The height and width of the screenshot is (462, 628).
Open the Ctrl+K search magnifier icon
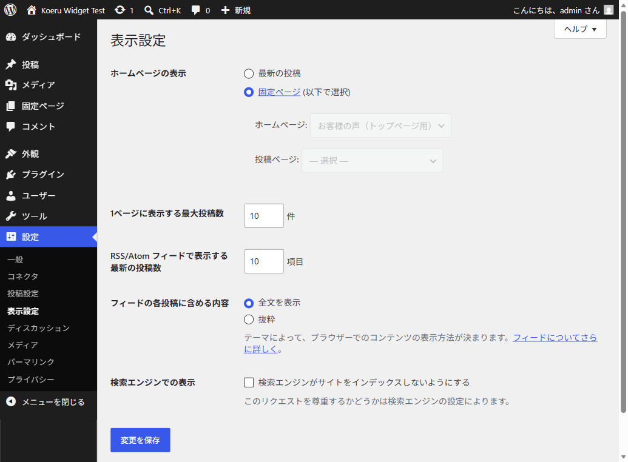click(x=149, y=10)
